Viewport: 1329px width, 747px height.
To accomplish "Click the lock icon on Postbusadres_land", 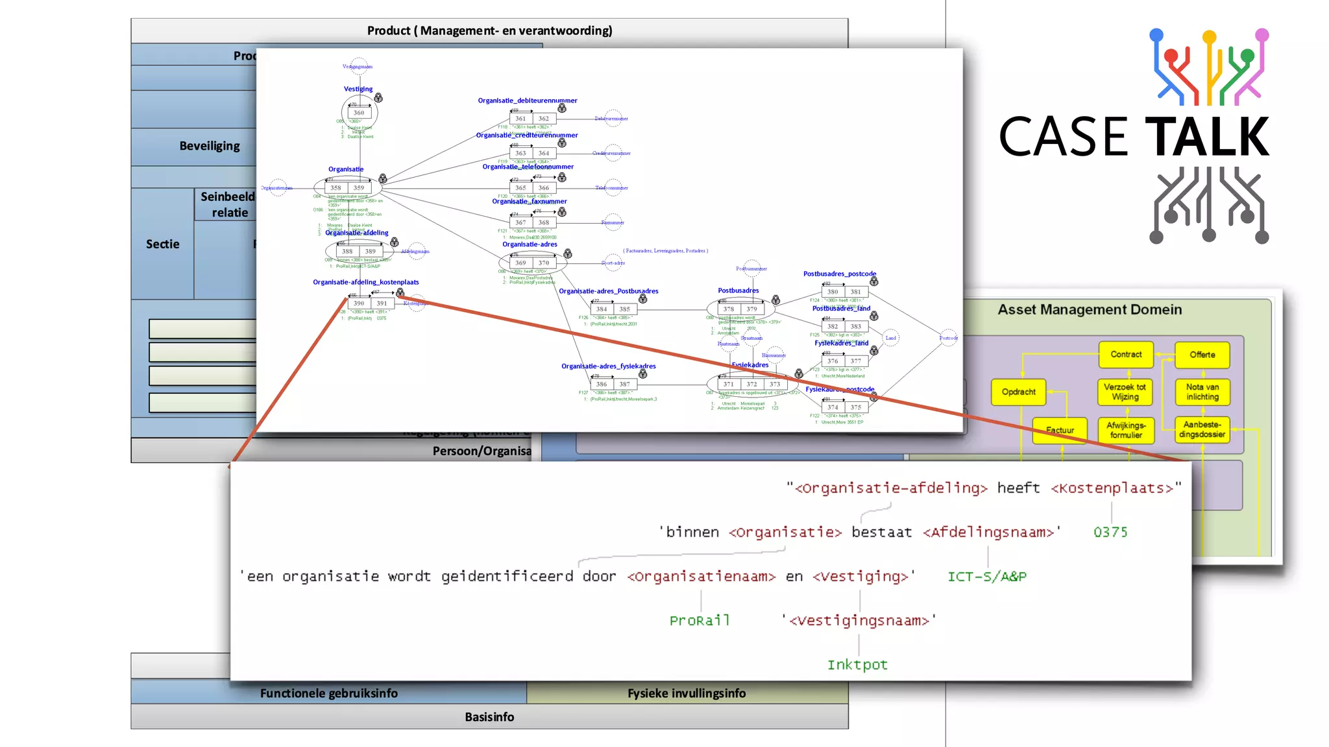I will 874,316.
